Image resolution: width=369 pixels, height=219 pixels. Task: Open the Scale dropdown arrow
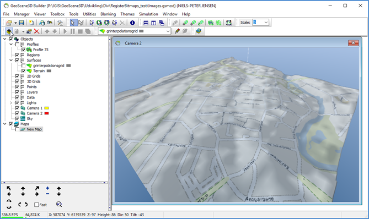(x=266, y=23)
